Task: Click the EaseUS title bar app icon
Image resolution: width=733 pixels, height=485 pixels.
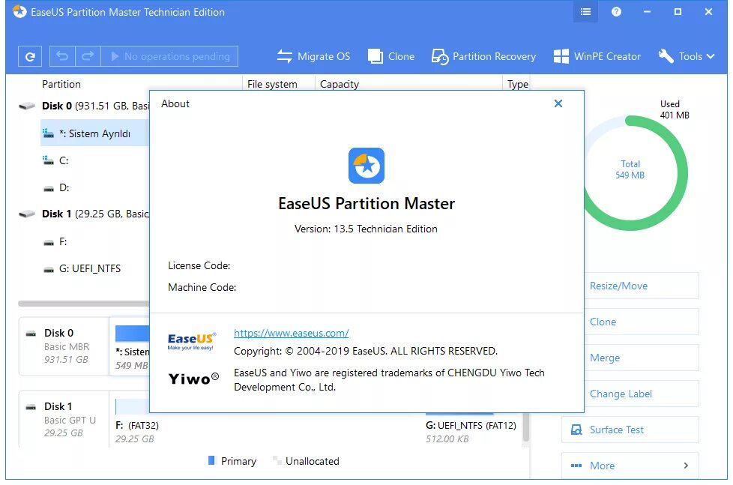Action: pos(19,12)
